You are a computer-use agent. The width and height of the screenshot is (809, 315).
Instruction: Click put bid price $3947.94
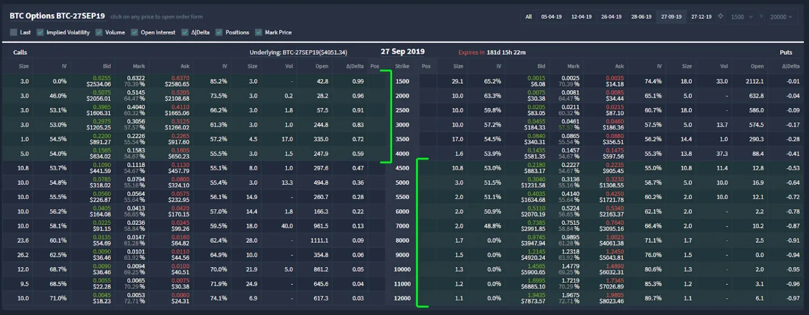tap(533, 244)
